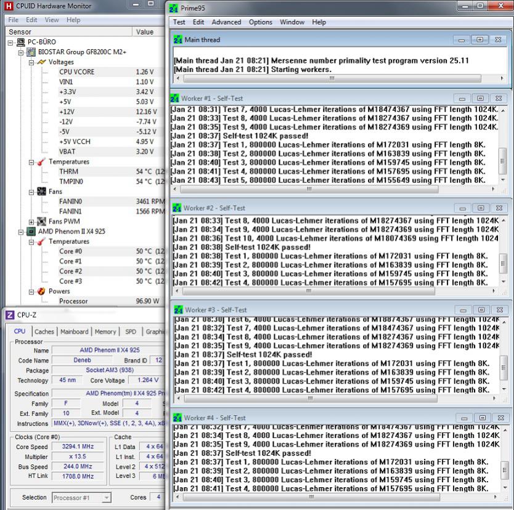514x510 pixels.
Task: Click the Prime95 title bar icon
Action: coord(174,8)
